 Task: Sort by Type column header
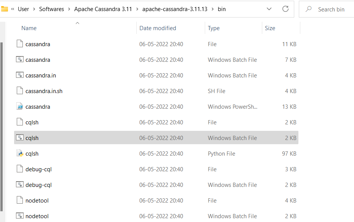point(214,28)
